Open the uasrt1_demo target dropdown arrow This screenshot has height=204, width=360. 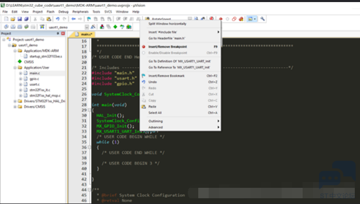click(x=87, y=27)
